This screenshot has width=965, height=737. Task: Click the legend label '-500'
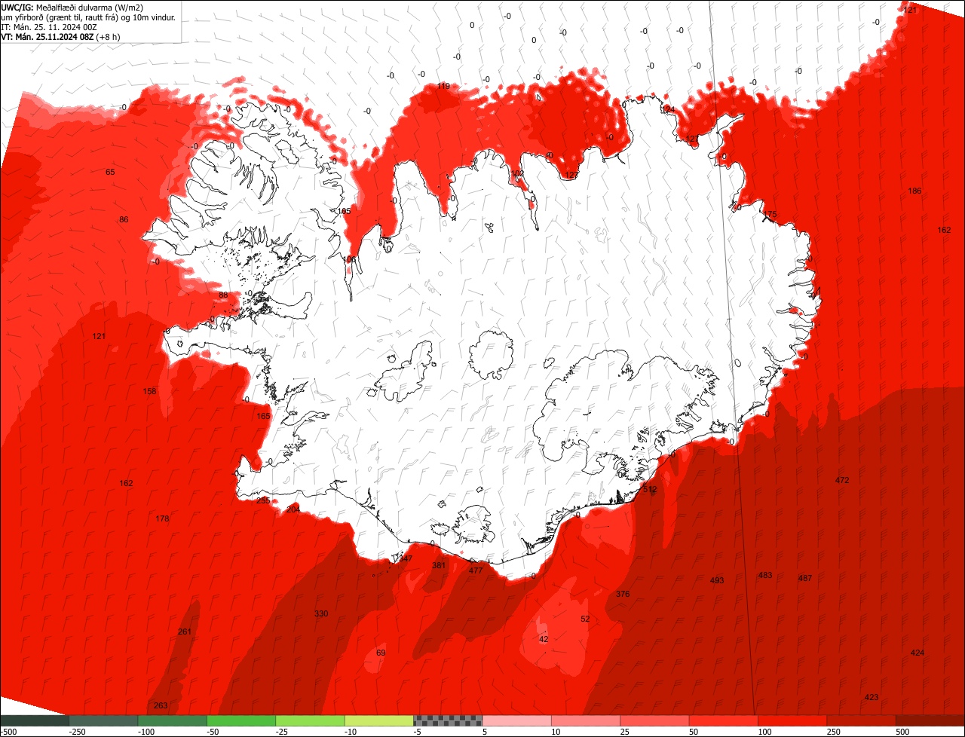pos(8,732)
